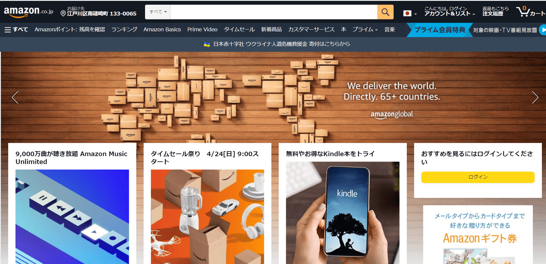This screenshot has width=546, height=264.
Task: Open the 注文履歴 returns and orders link
Action: click(495, 11)
